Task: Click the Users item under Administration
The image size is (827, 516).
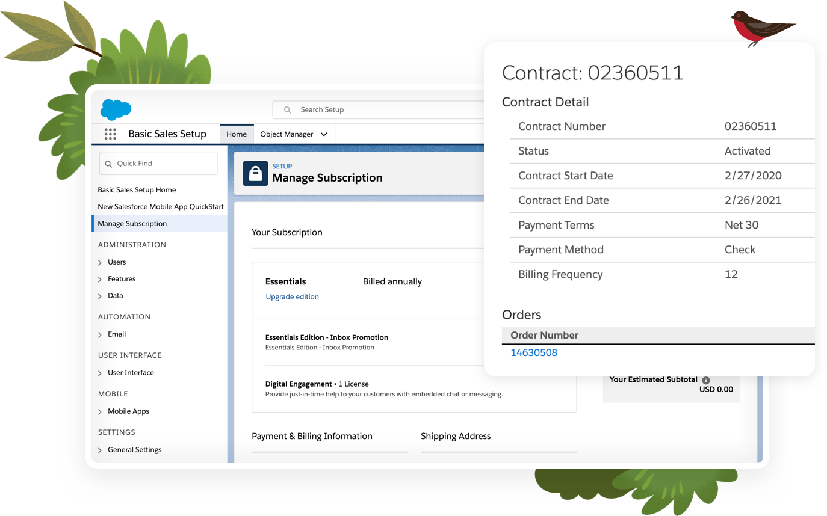Action: (117, 262)
